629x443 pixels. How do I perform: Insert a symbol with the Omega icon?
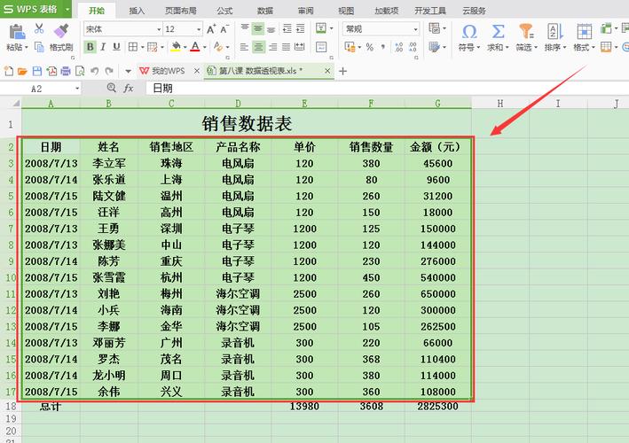[469, 31]
